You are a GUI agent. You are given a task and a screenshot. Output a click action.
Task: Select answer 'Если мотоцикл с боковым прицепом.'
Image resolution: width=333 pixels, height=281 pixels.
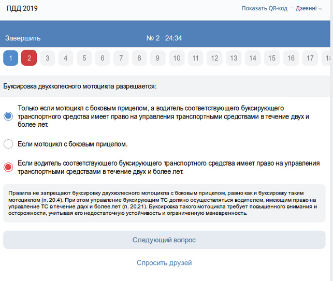[x=8, y=144]
